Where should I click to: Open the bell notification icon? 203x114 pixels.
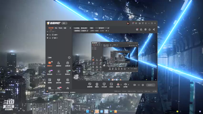click(x=149, y=29)
